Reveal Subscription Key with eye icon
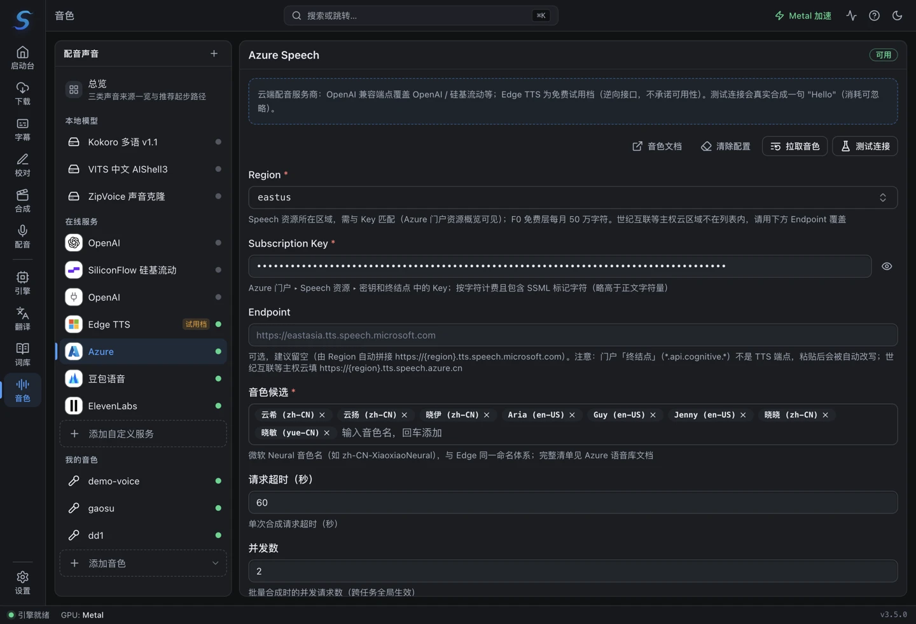The width and height of the screenshot is (916, 624). (887, 267)
